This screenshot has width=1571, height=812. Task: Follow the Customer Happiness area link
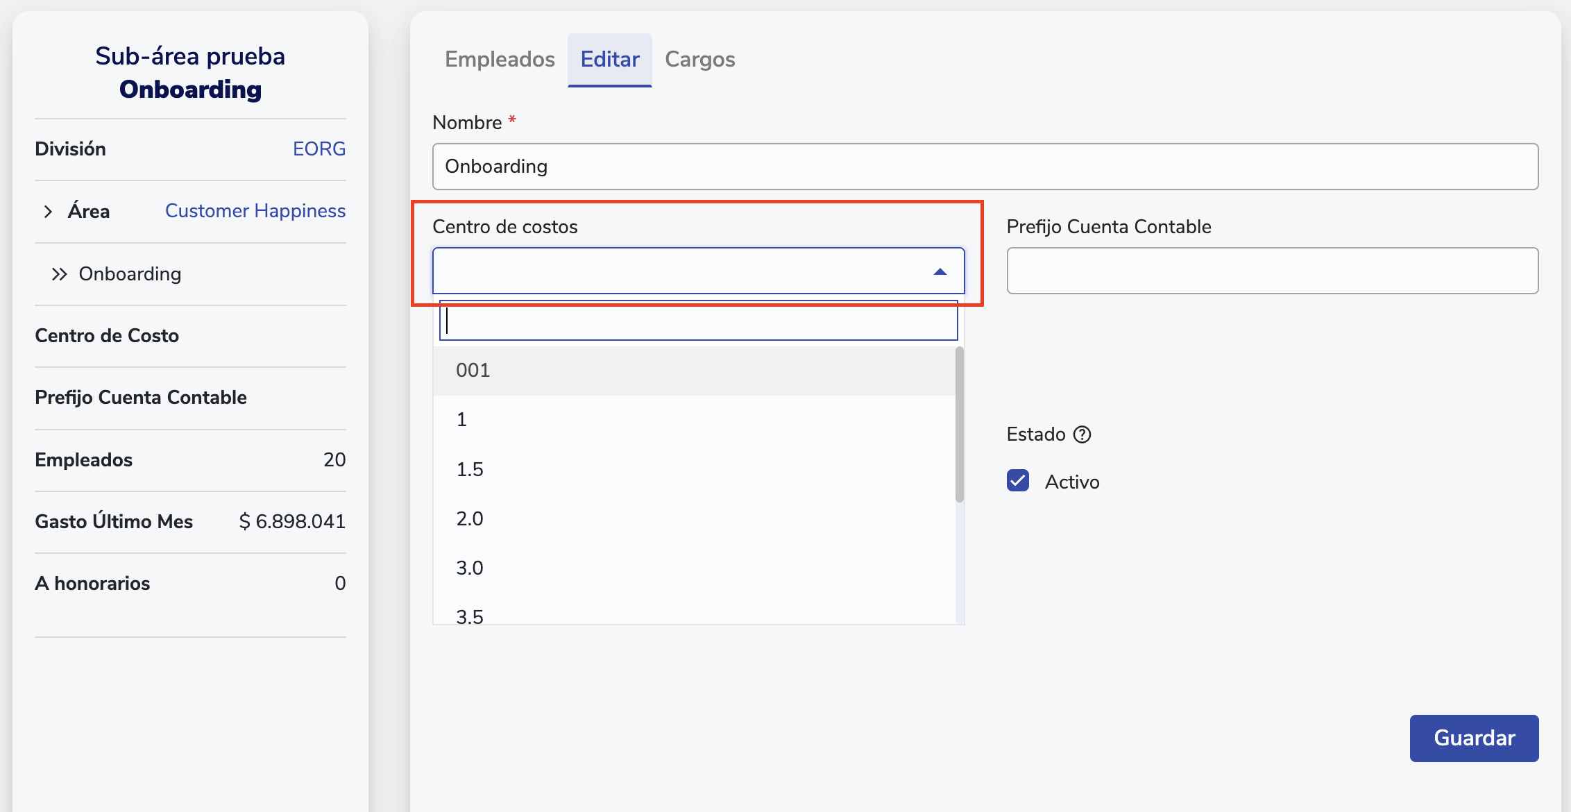point(255,211)
